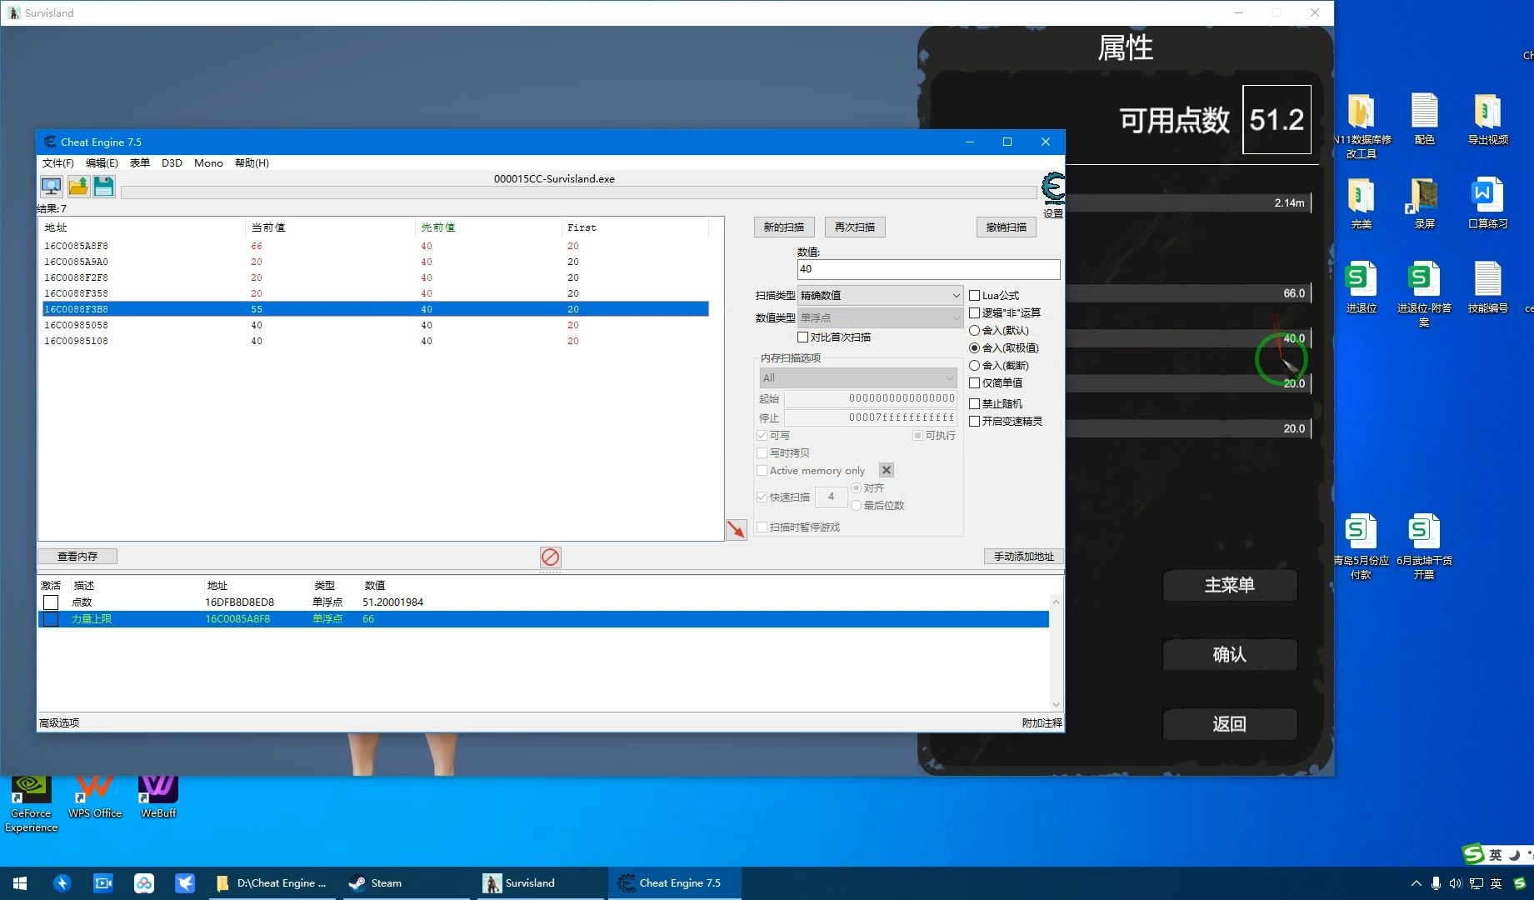Save table with the floppy disk icon
Screen dimensions: 1534x900
pos(103,187)
